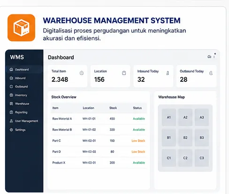Click the Dashboard home icon in sidebar

(x=11, y=70)
